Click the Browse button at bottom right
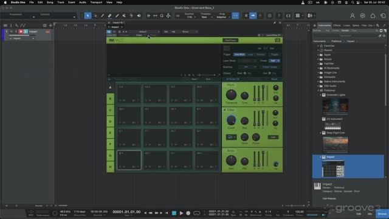Image resolution: width=389 pixels, height=219 pixels. (382, 214)
